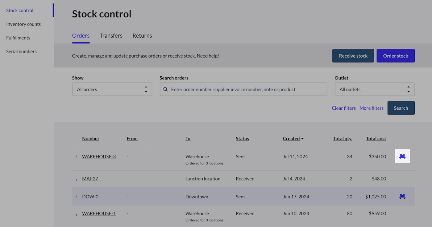This screenshot has height=227, width=432.
Task: Click receive icon for WAREHOUSE-3 order
Action: point(402,156)
